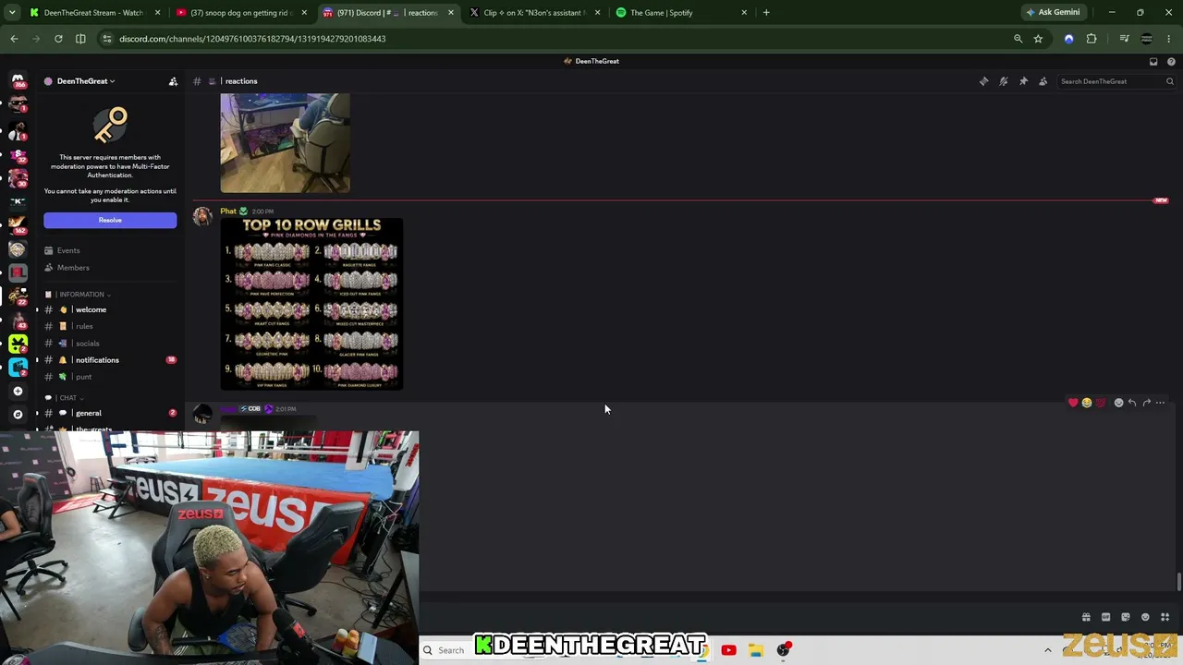1183x665 pixels.
Task: Open the Top 10 Row Grills image
Action: pyautogui.click(x=311, y=304)
